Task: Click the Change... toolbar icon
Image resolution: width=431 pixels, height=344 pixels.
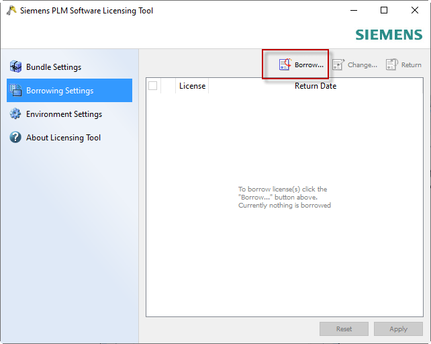Action: tap(338, 64)
